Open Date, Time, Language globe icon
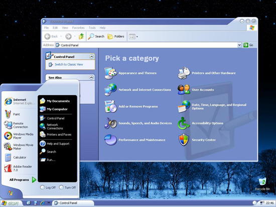The image size is (276, 207). tap(184, 106)
